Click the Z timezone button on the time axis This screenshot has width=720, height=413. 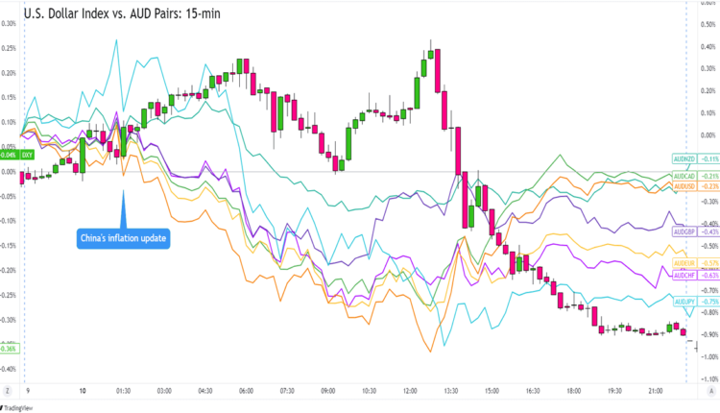(x=8, y=391)
